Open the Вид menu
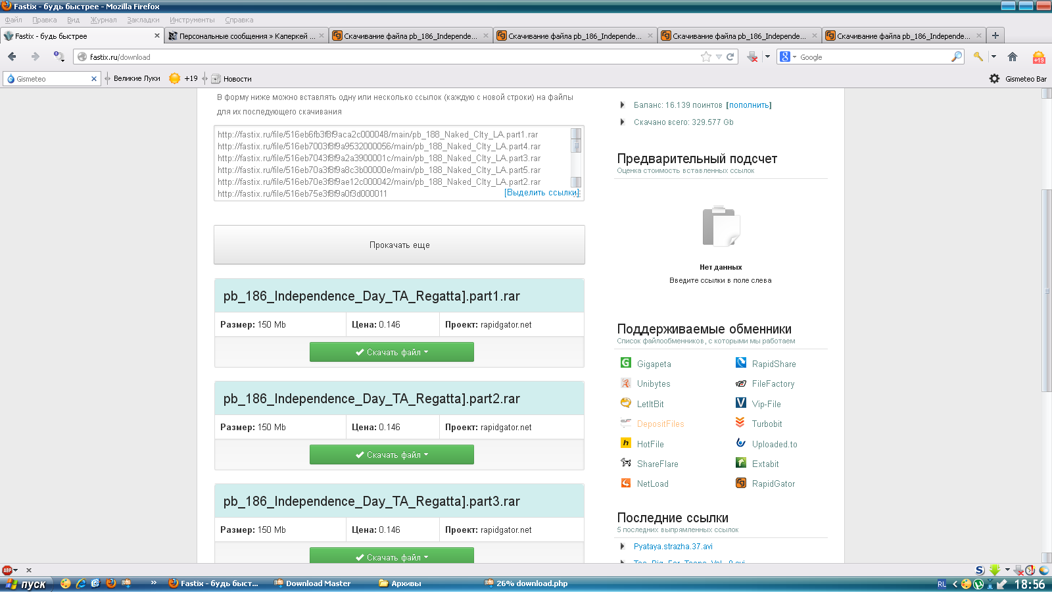Image resolution: width=1052 pixels, height=592 pixels. coord(73,20)
